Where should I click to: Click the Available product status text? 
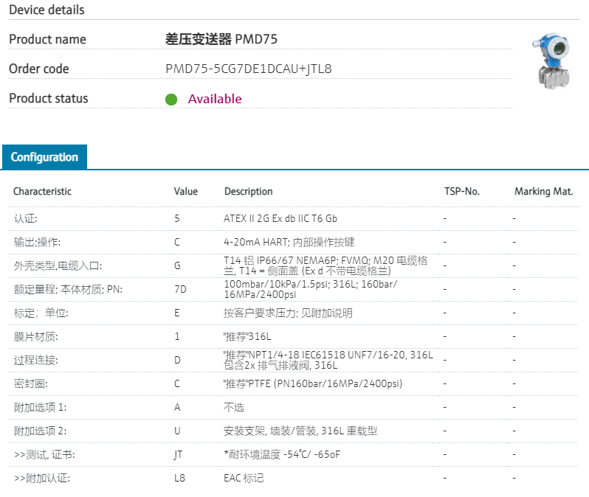[214, 99]
